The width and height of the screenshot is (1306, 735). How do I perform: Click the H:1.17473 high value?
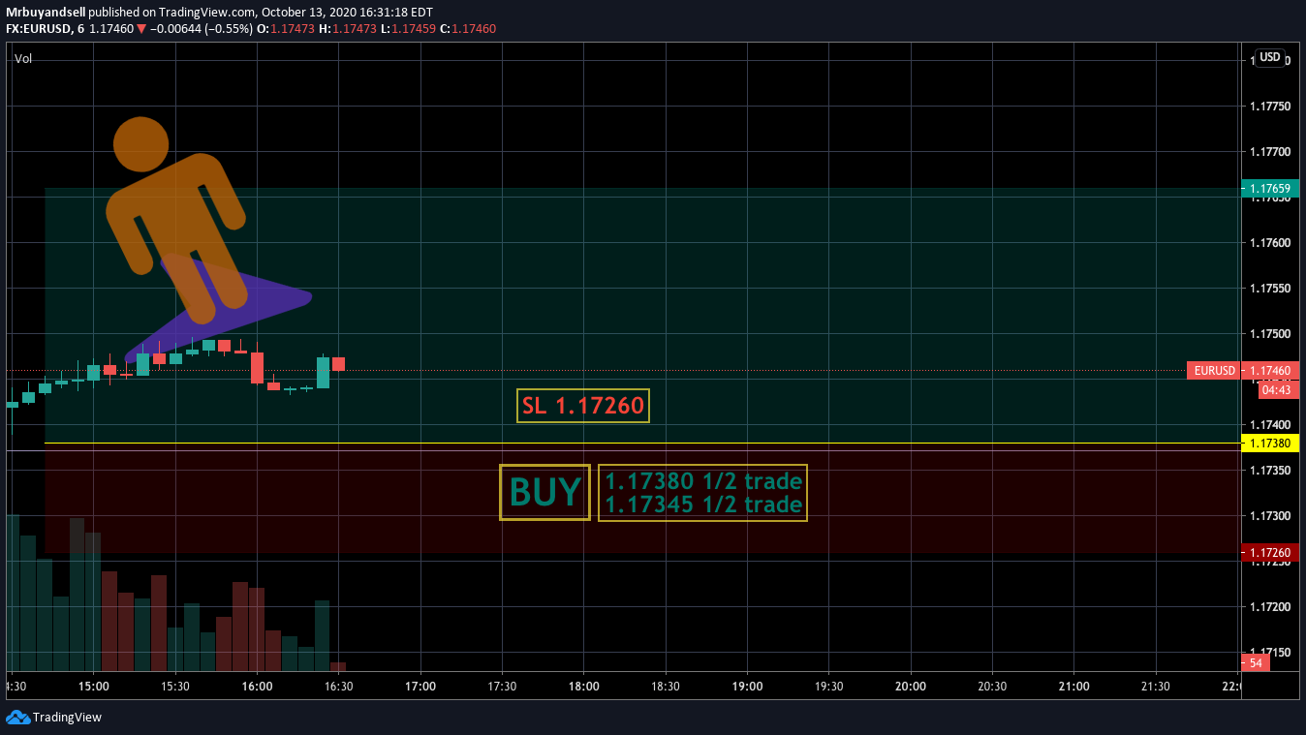point(347,29)
